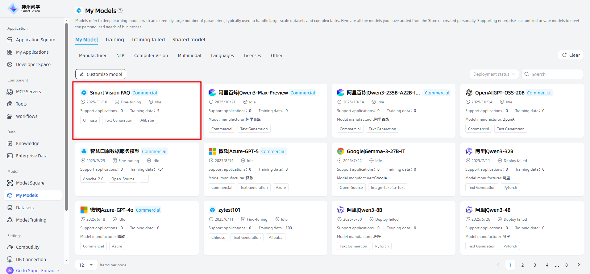
Task: Click the OpenAI GPT-OSS-20B model logo
Action: tap(469, 93)
